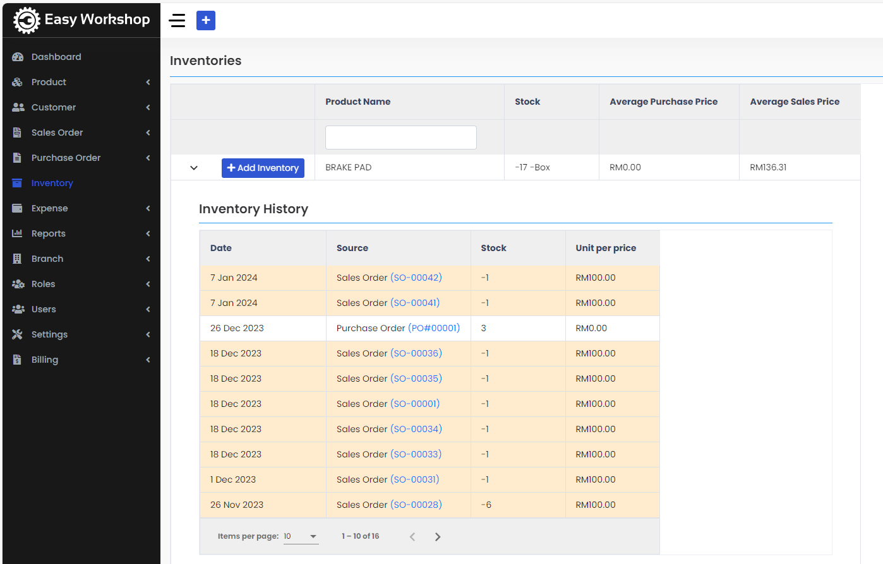The width and height of the screenshot is (883, 564).
Task: Click the -6 stock value
Action: [x=486, y=505]
